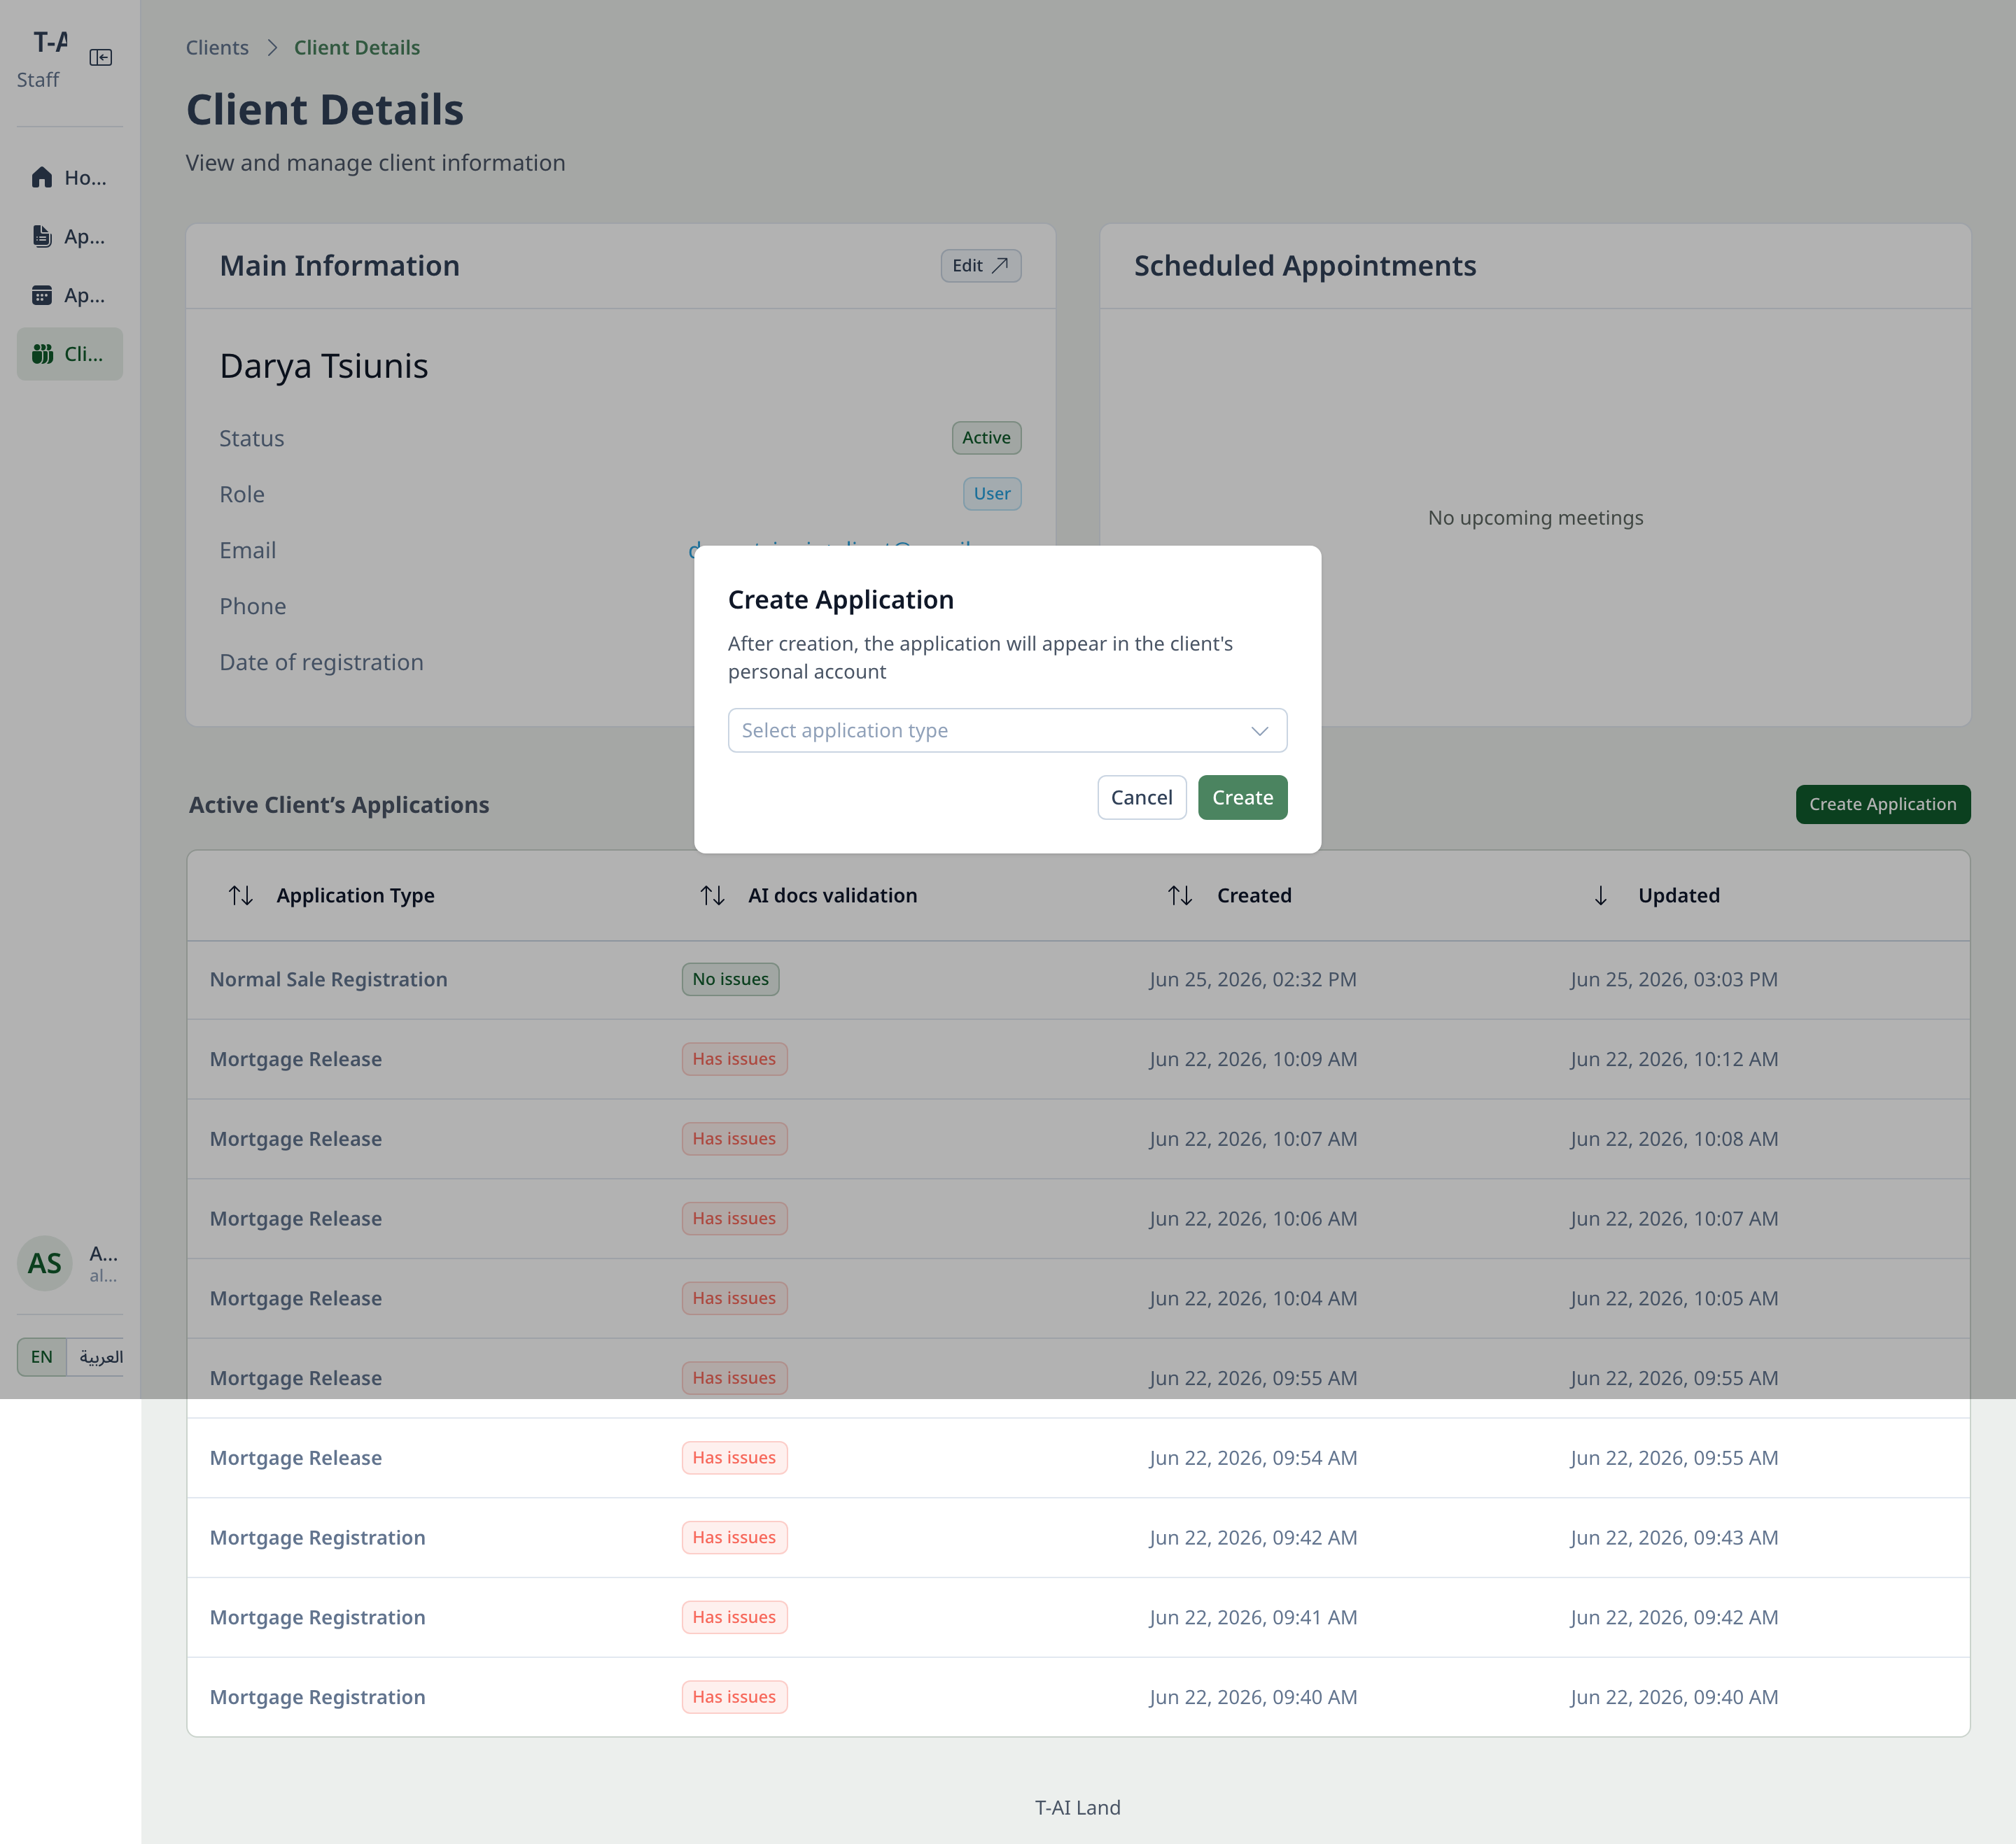Viewport: 2016px width, 1844px height.
Task: Click the No upcoming meetings text
Action: (x=1535, y=518)
